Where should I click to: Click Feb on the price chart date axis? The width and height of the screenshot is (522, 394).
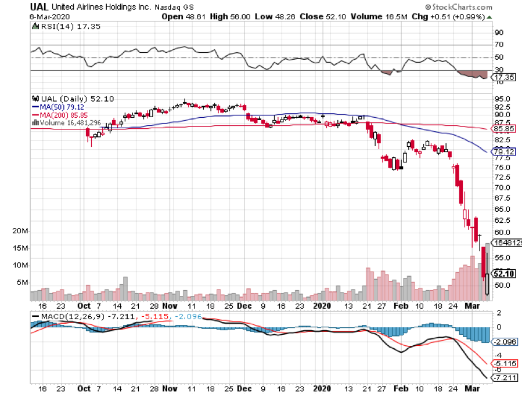(x=401, y=306)
